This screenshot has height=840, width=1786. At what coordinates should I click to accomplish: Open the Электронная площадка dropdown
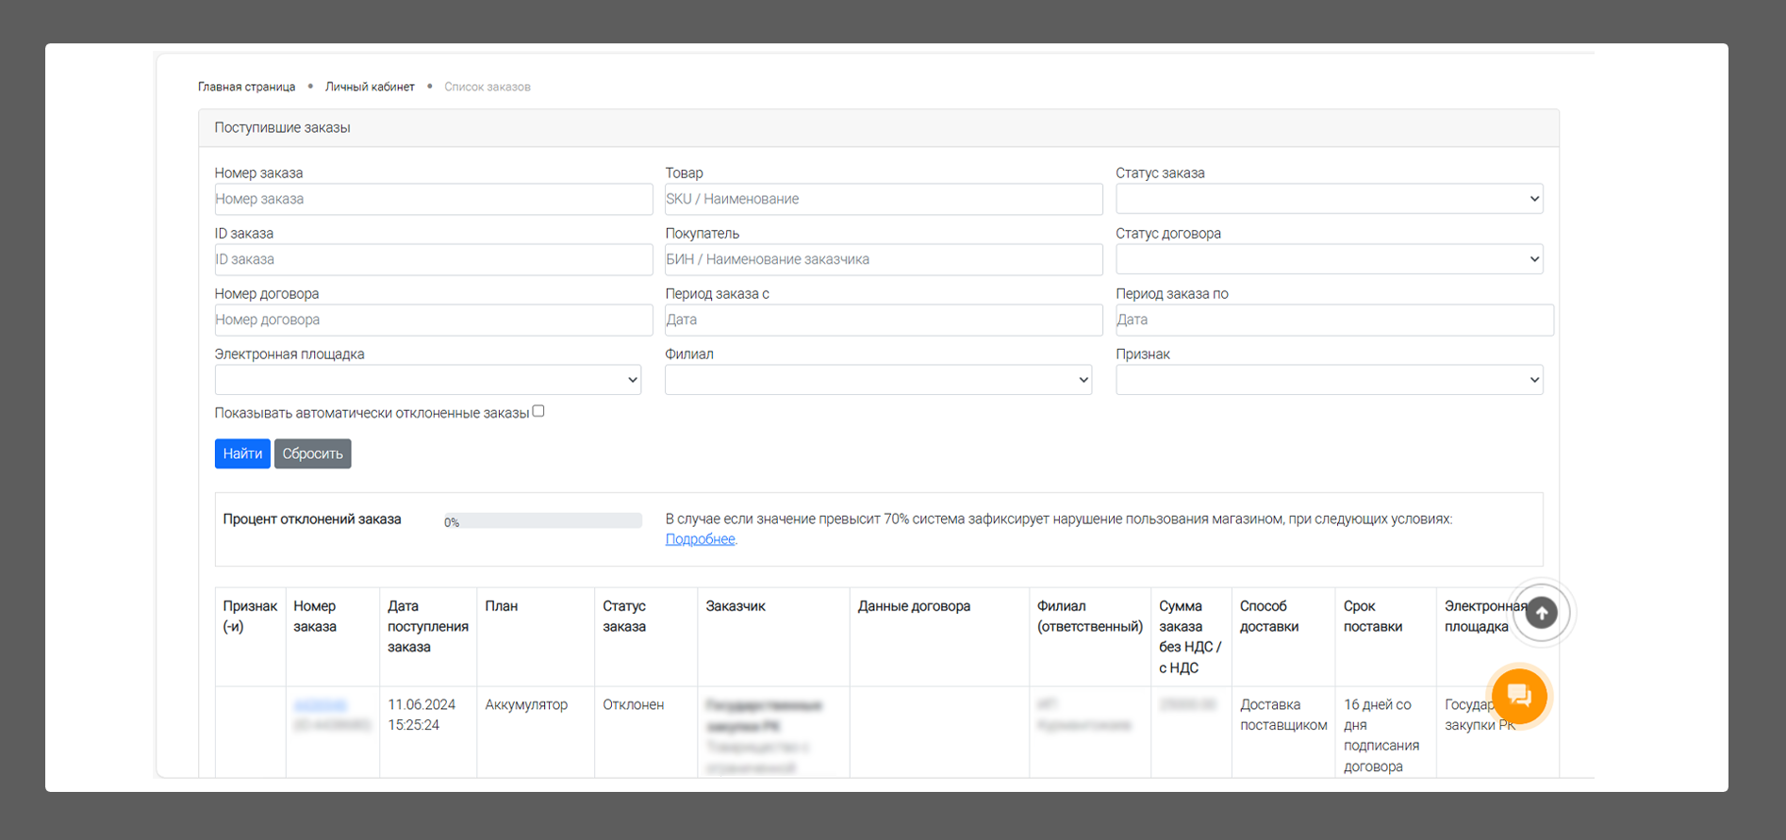tap(428, 380)
